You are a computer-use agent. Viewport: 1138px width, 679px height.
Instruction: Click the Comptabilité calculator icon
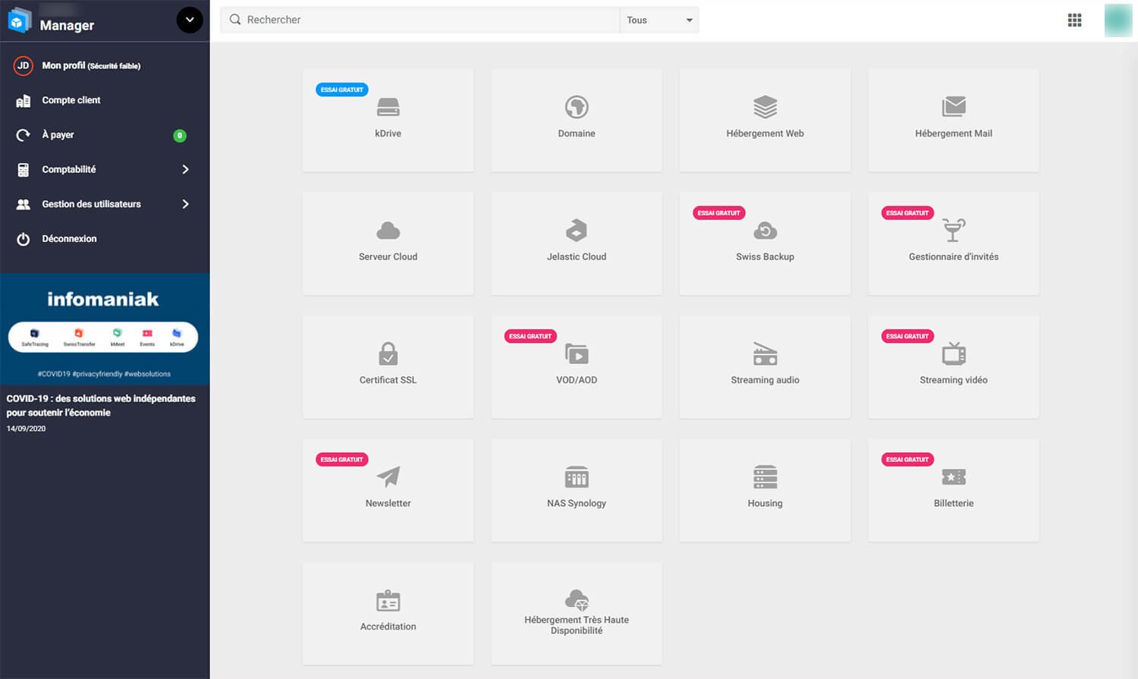click(24, 170)
